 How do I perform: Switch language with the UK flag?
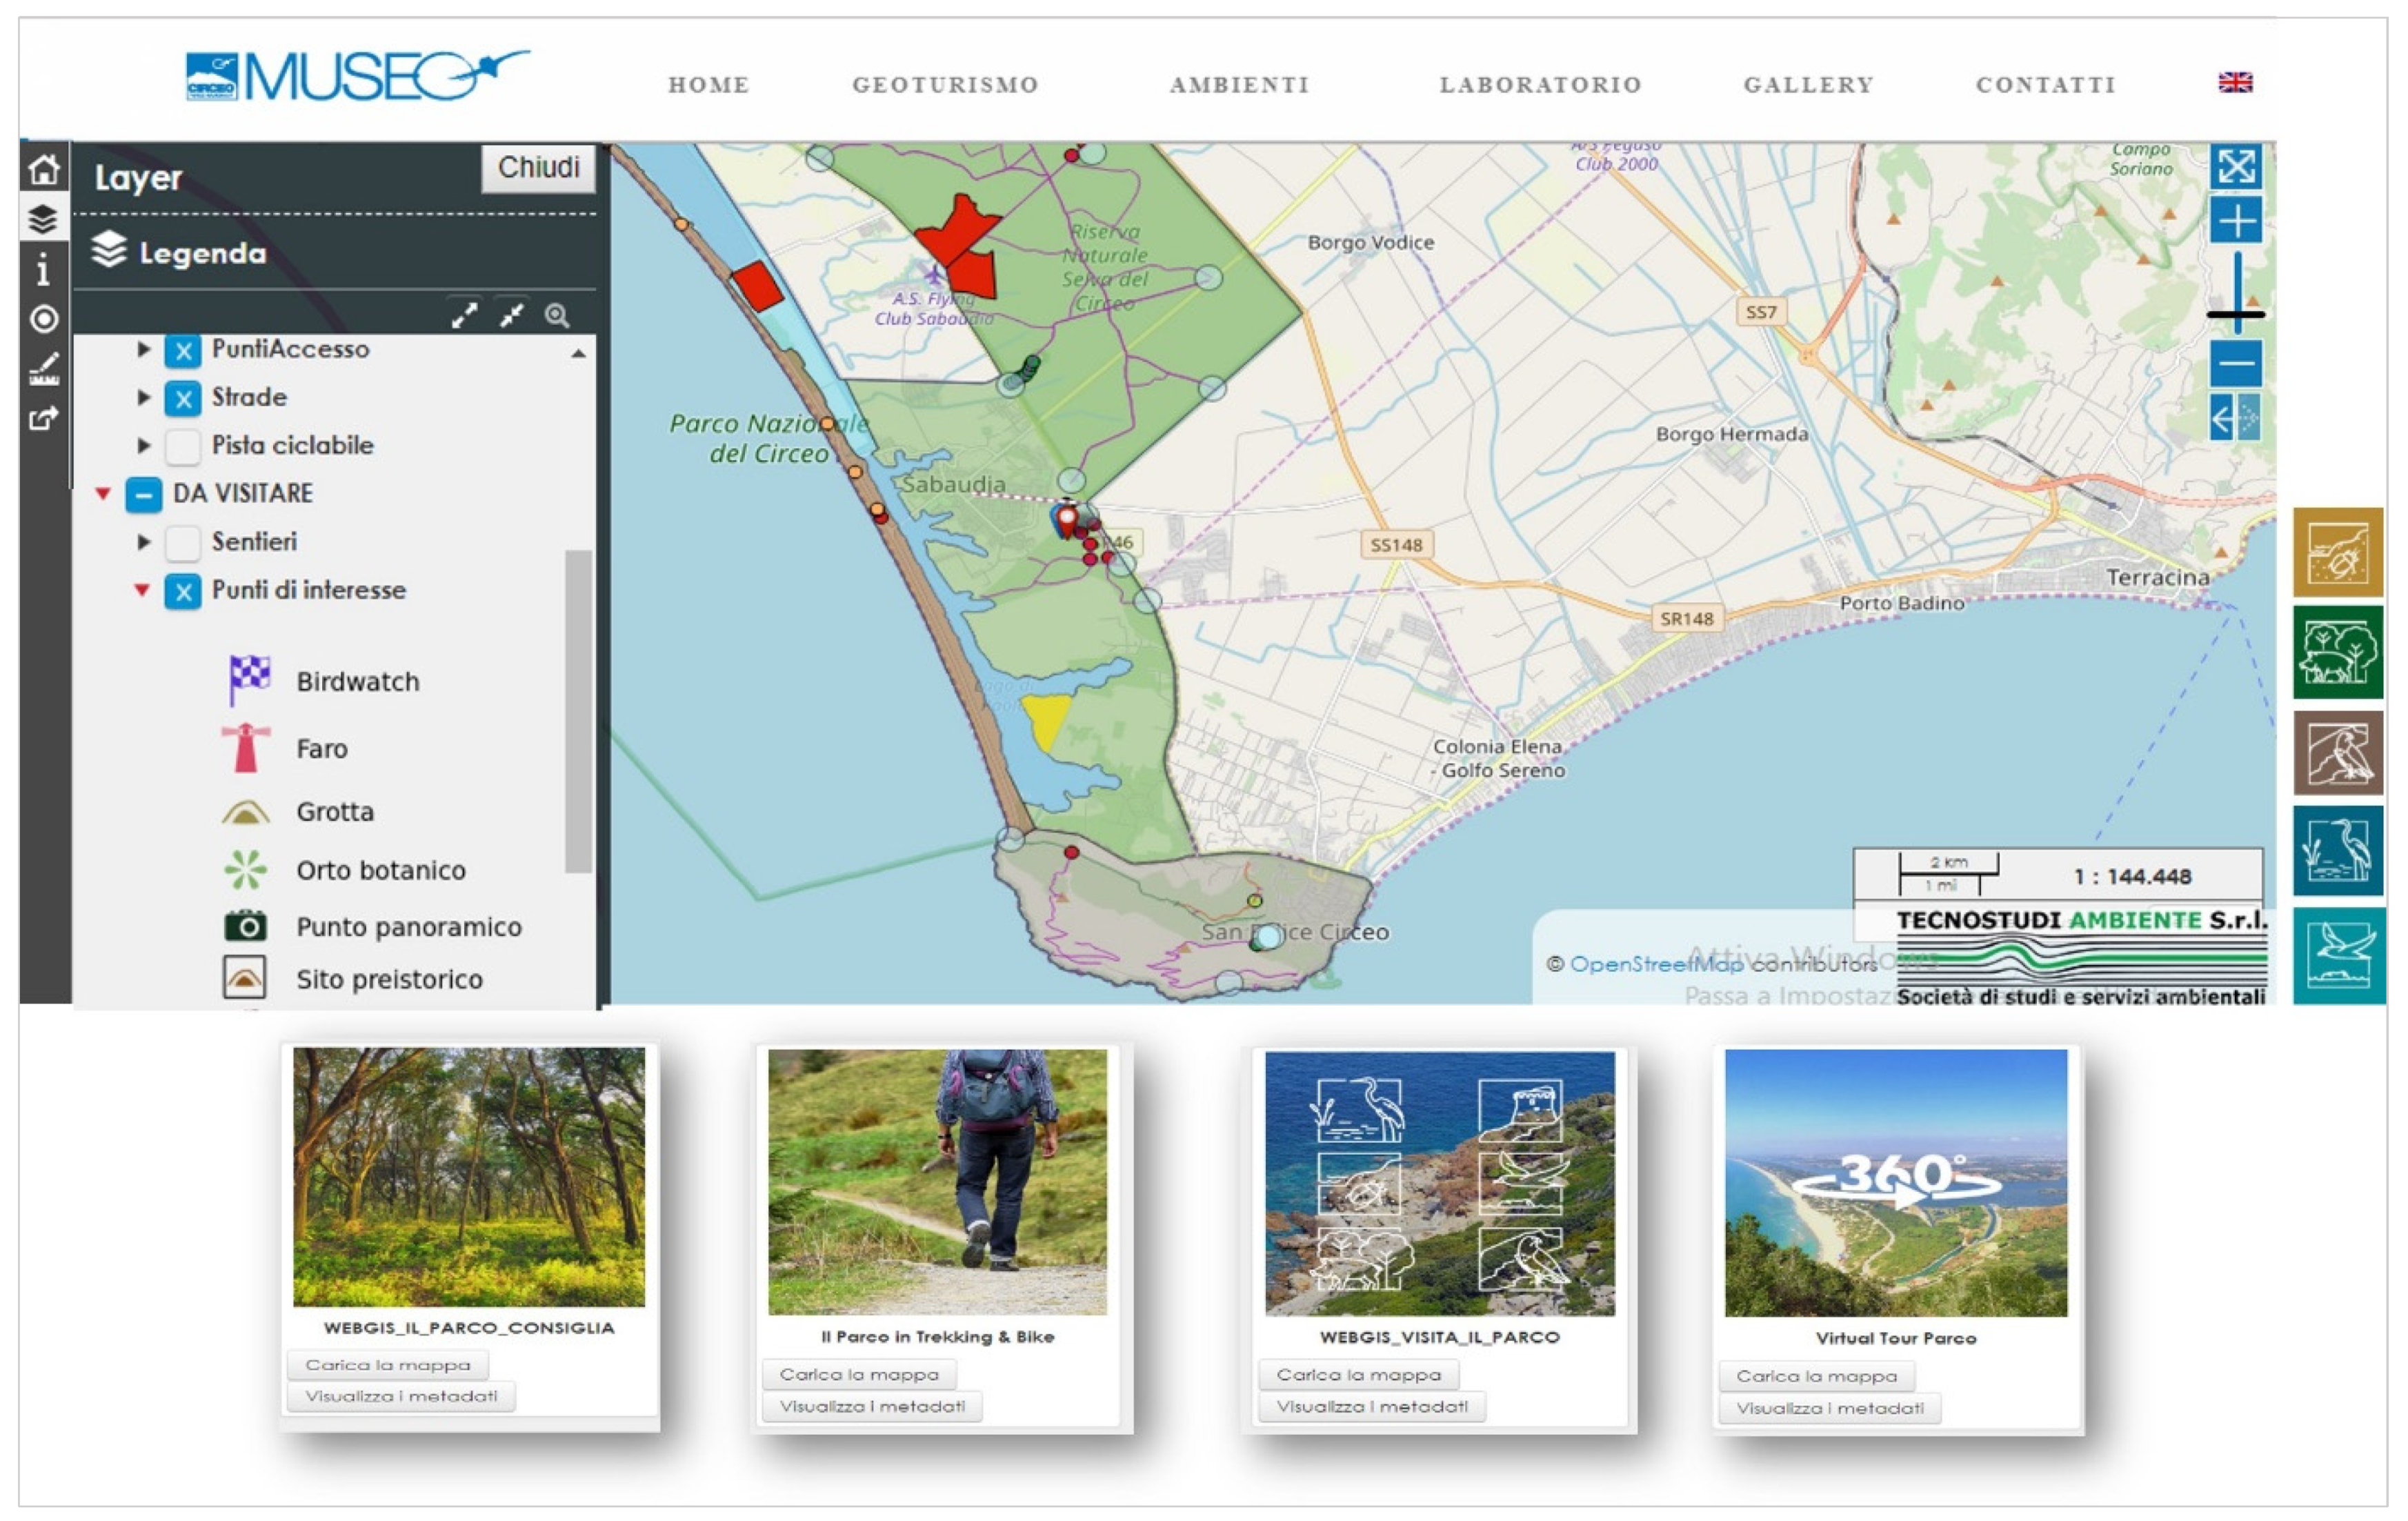pos(2234,83)
